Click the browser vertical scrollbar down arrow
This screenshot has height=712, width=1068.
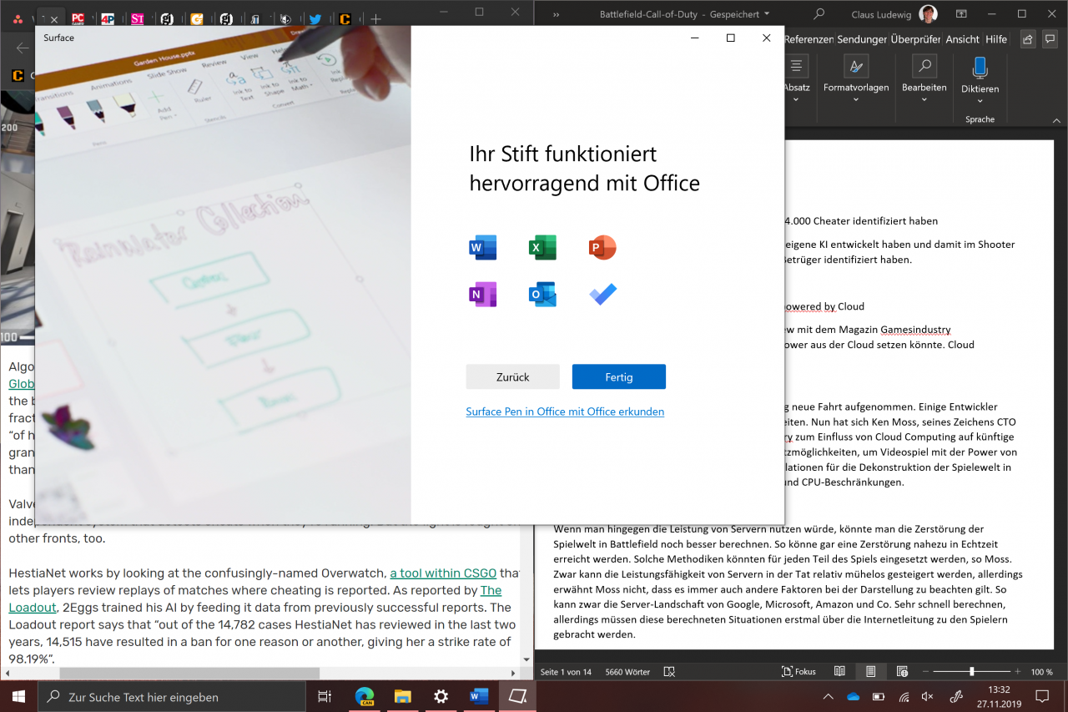click(x=526, y=659)
